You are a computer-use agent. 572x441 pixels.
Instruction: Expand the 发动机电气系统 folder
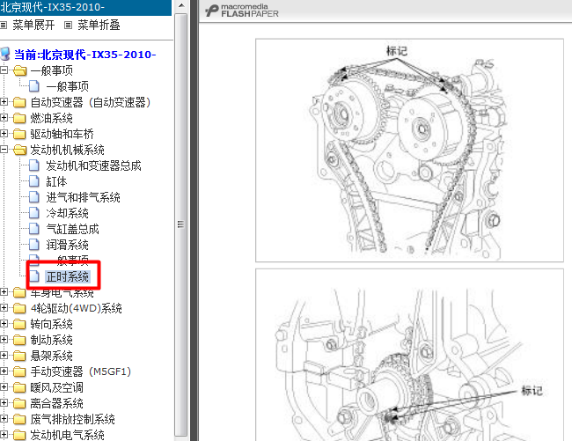(4, 435)
